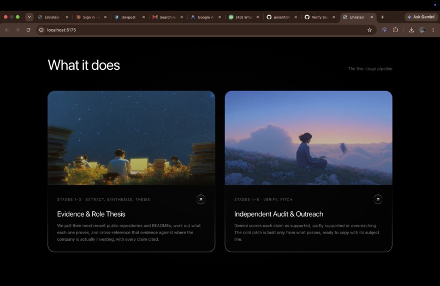Click the Ask Gemini button
This screenshot has width=440, height=286.
(x=421, y=17)
